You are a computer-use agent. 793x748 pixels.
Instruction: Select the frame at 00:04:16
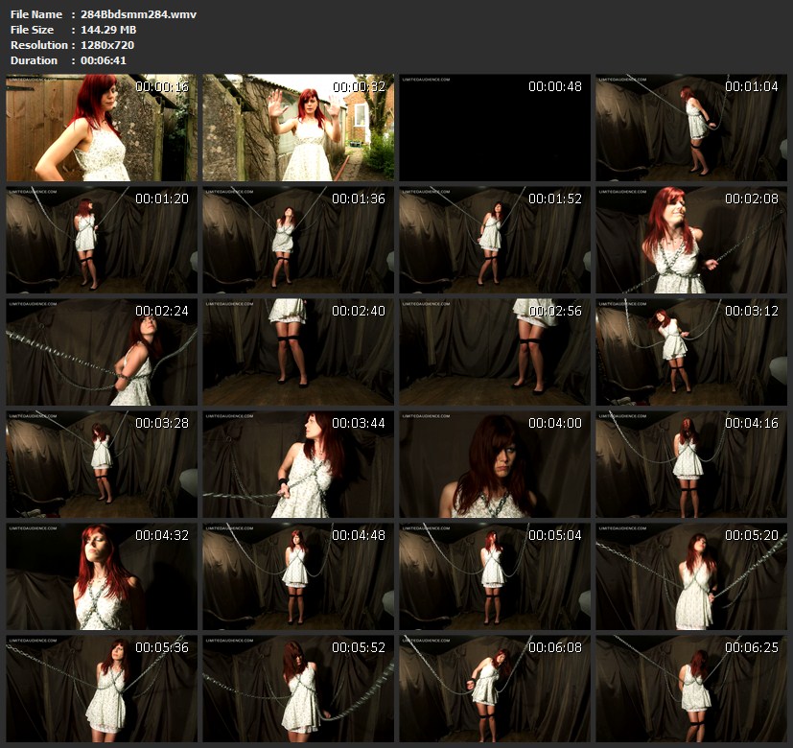click(x=691, y=464)
